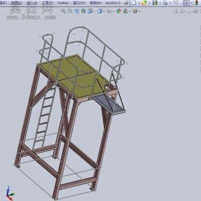Print the document
Viewport: 201px width, 201px height.
pos(165,3)
